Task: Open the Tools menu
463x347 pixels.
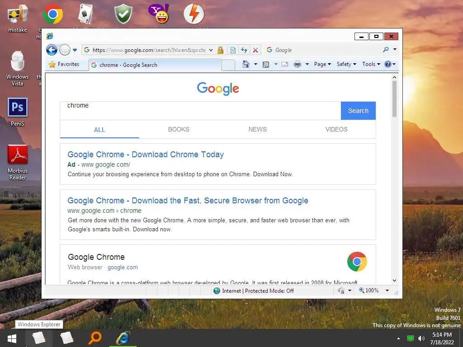Action: [x=371, y=64]
